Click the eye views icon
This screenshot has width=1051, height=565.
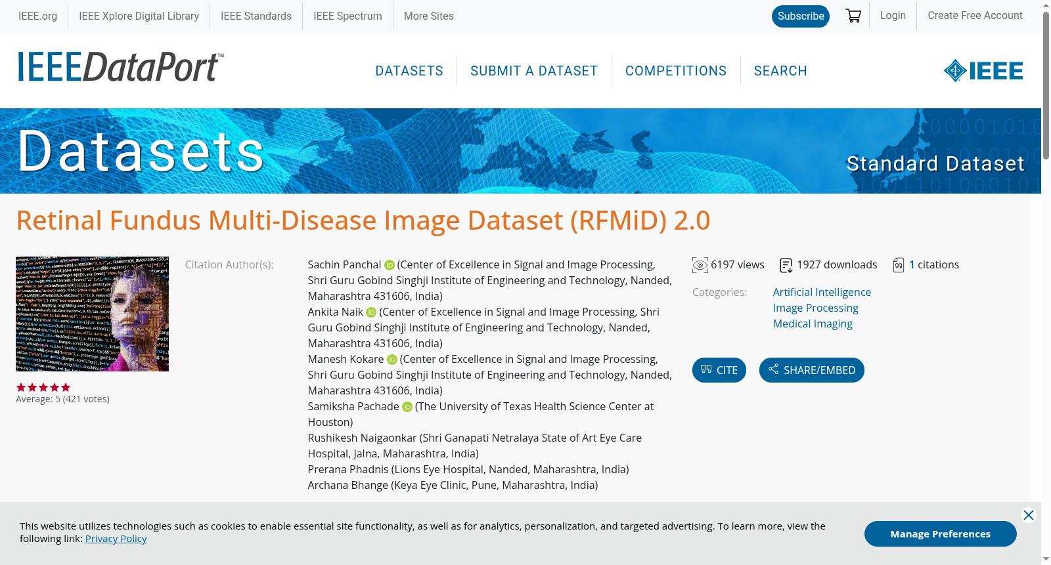700,265
